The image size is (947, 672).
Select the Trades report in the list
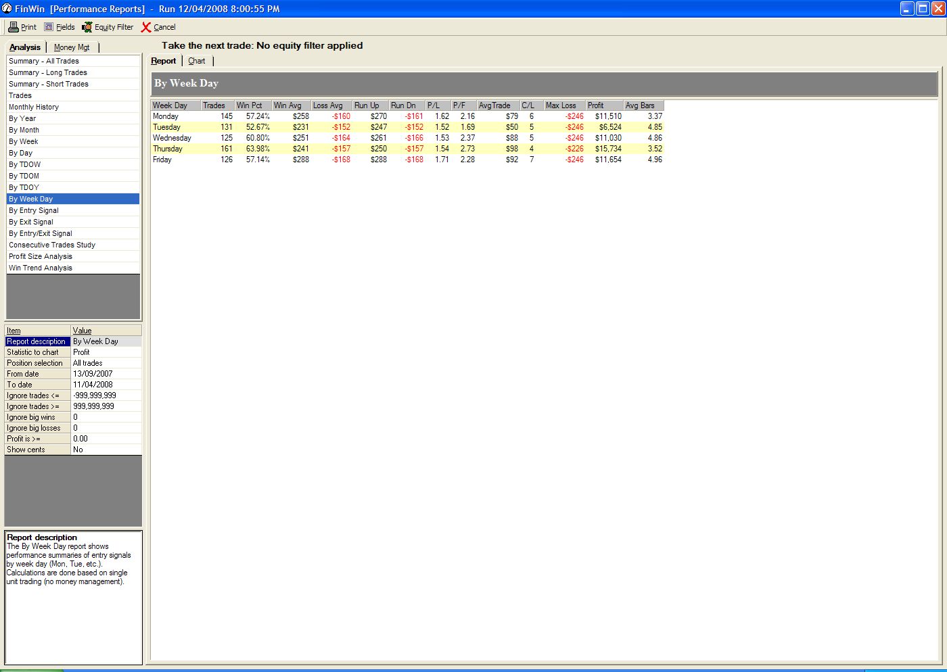pos(73,95)
